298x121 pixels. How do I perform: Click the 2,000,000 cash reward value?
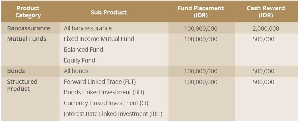[x=266, y=29]
